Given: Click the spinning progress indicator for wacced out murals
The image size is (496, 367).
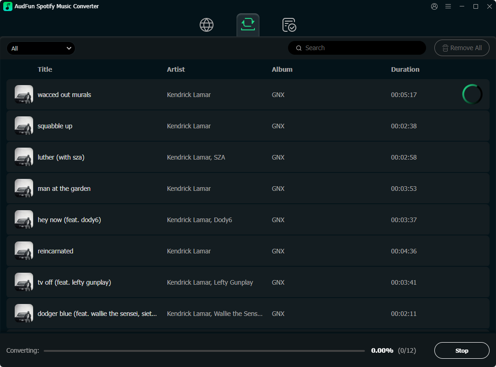Looking at the screenshot, I should point(472,94).
